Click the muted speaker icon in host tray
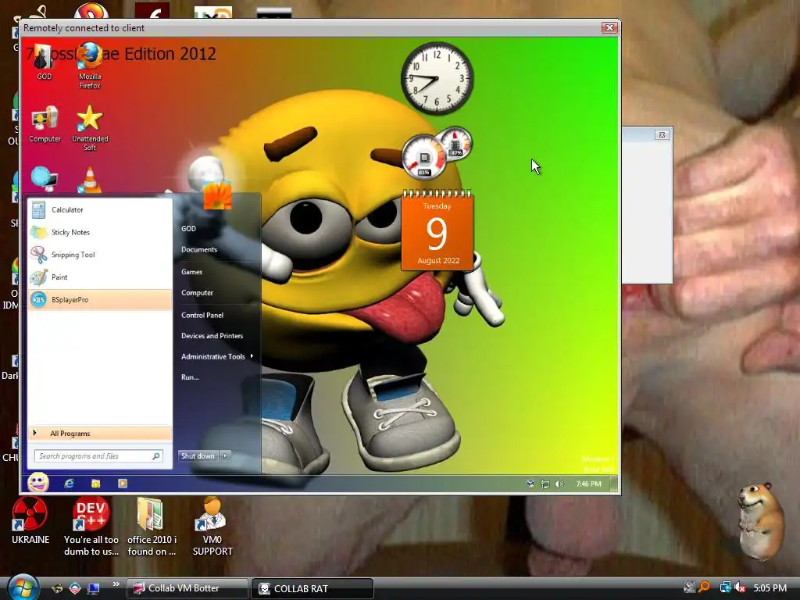This screenshot has width=800, height=600. (740, 587)
